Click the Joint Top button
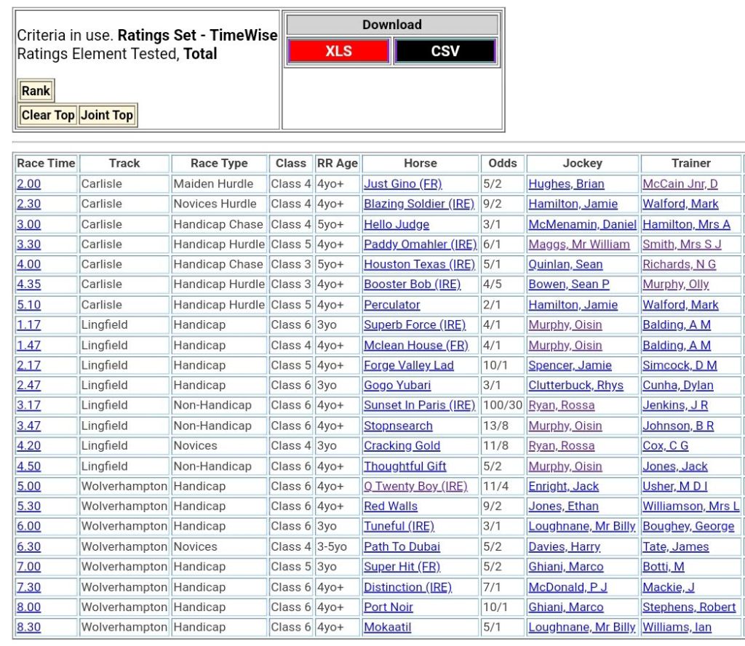 pos(106,115)
